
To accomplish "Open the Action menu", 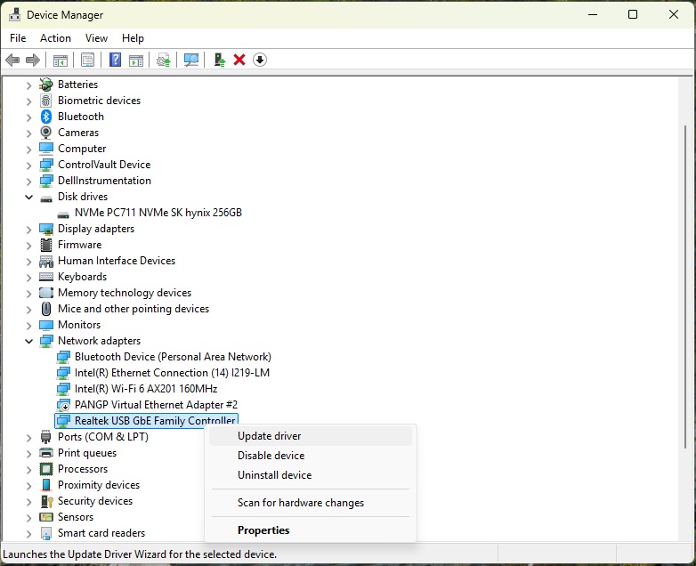I will [55, 38].
